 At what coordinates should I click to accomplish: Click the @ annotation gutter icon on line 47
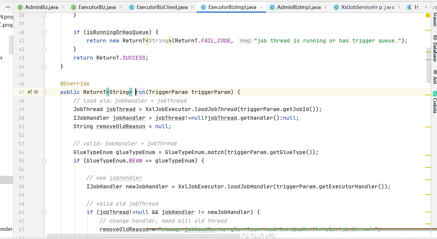36,92
